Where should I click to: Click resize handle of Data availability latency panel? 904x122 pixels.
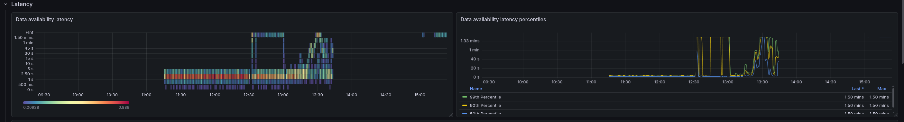pyautogui.click(x=451, y=115)
